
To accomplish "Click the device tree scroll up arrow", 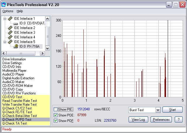I will [48, 19].
